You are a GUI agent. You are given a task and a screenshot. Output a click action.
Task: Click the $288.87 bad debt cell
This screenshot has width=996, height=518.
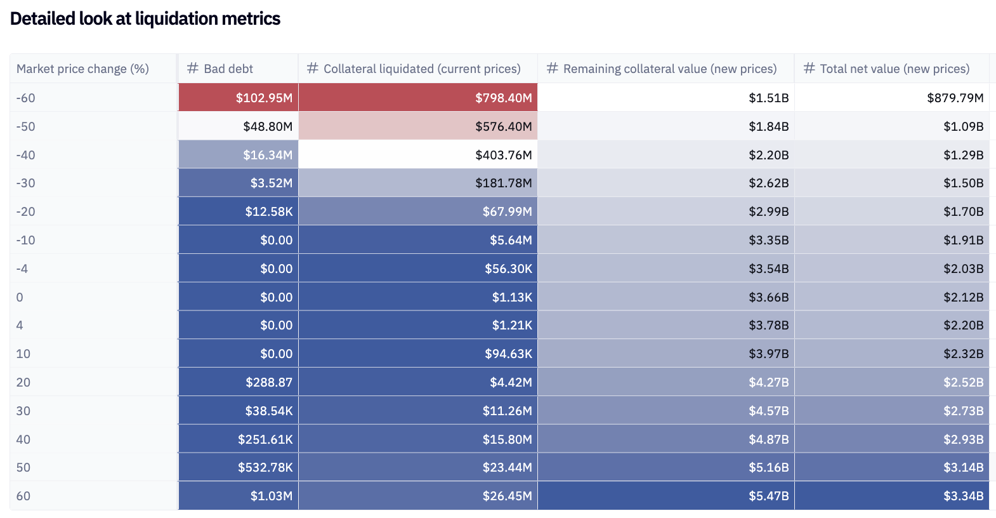pyautogui.click(x=239, y=382)
